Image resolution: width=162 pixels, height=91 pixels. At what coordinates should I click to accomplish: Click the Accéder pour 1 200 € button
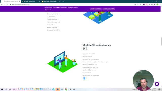[x=96, y=9]
